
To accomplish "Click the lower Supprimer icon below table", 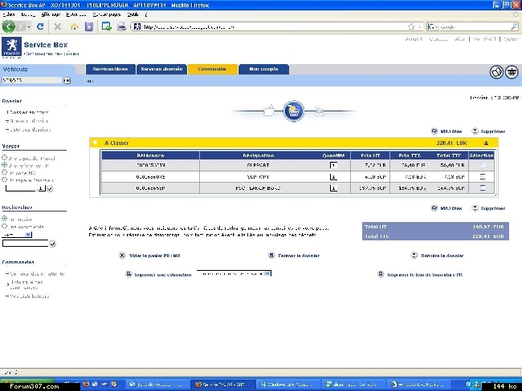I will click(475, 208).
